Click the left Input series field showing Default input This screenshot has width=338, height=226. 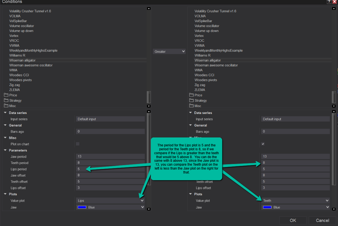110,119
